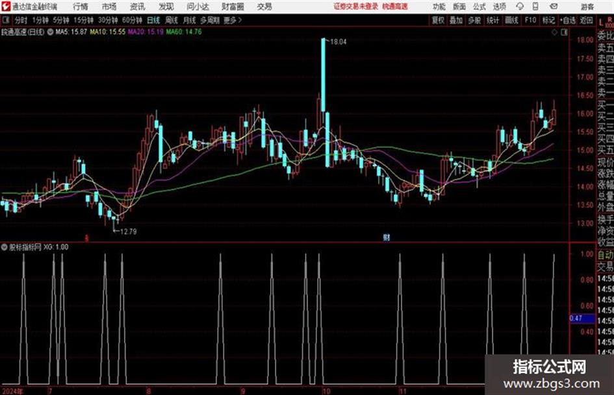
Task: Click the TongDaXin red logo icon
Action: coord(6,6)
